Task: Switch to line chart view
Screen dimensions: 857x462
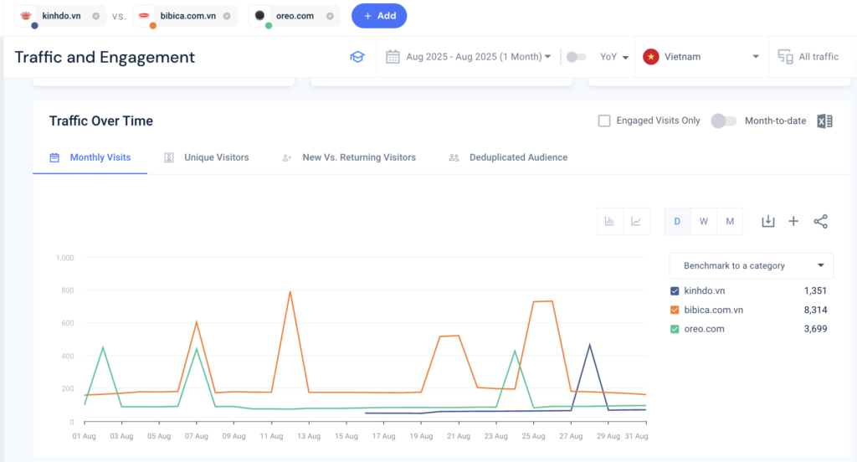Action: coord(636,222)
